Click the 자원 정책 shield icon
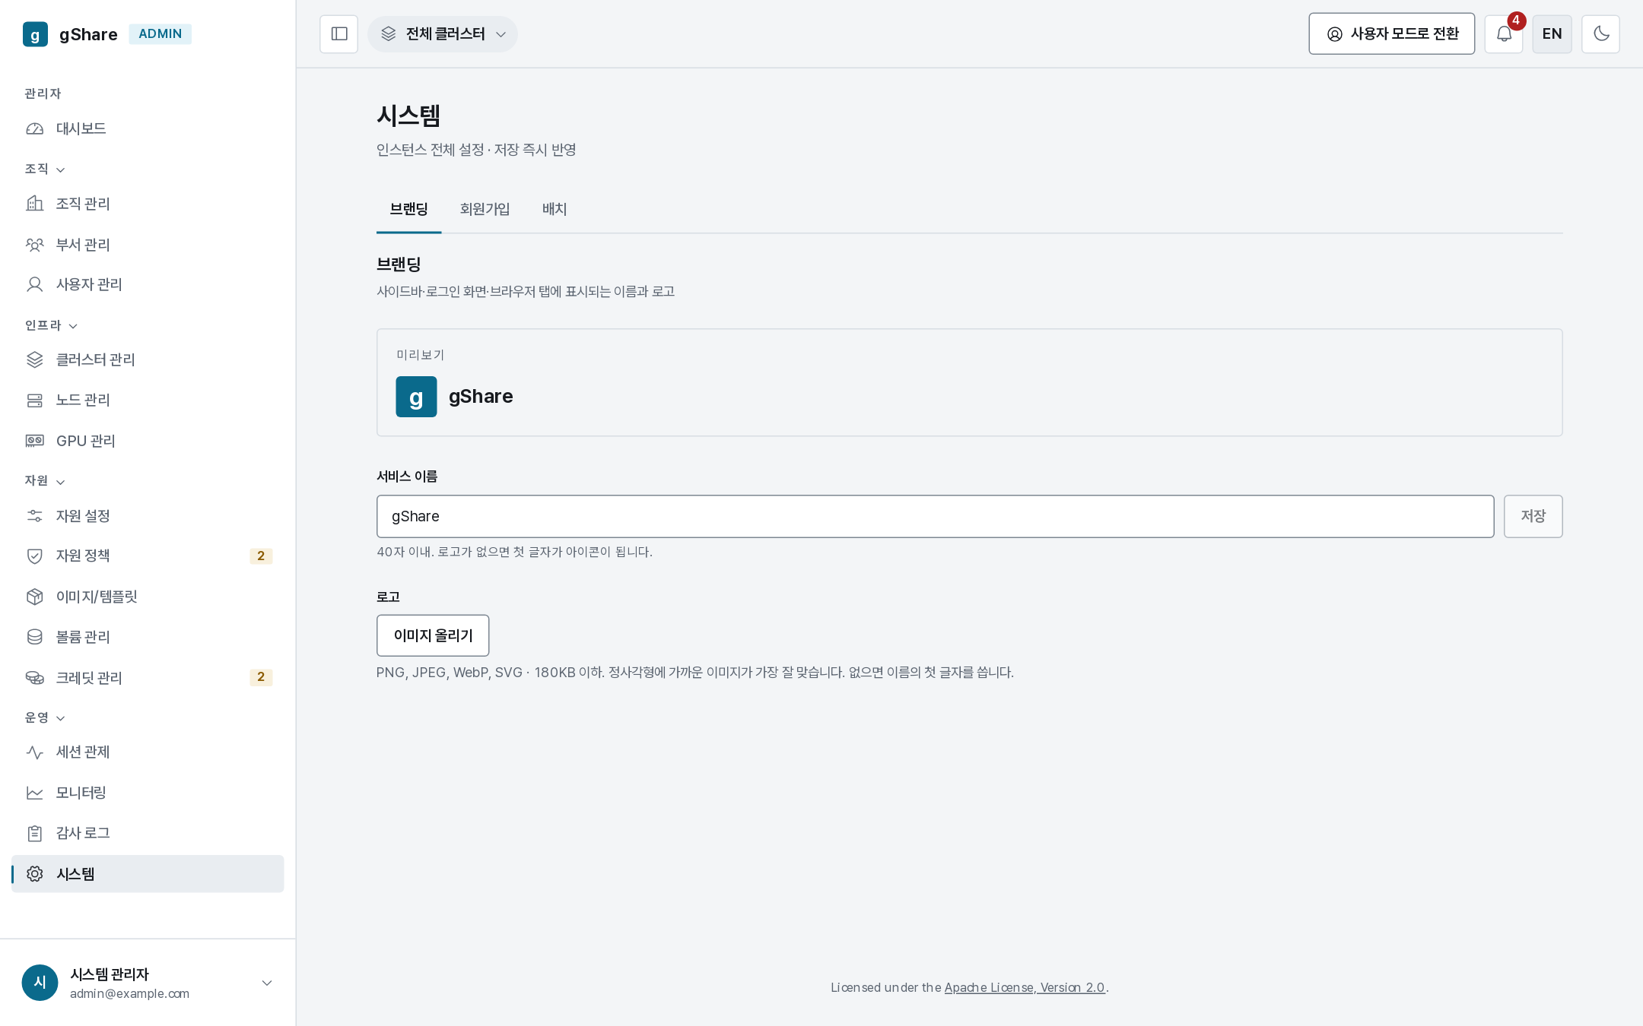Image resolution: width=1643 pixels, height=1026 pixels. click(35, 556)
